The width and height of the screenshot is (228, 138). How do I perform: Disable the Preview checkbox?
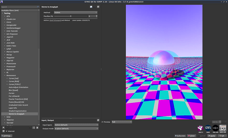102,122
